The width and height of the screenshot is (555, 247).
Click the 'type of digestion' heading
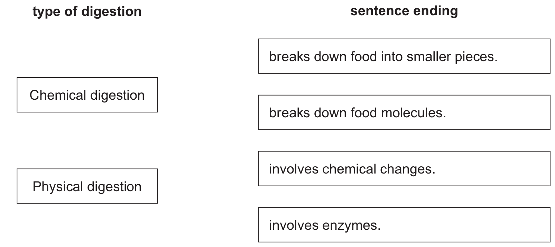click(x=87, y=11)
